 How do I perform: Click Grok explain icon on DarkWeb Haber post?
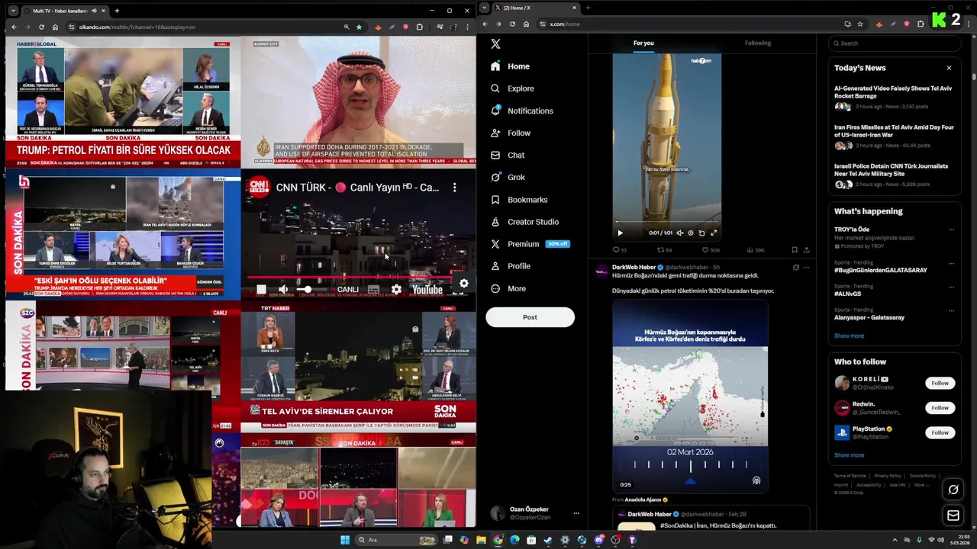click(x=795, y=268)
